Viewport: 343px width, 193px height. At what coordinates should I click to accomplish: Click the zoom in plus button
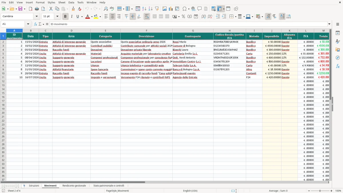pos(332,191)
